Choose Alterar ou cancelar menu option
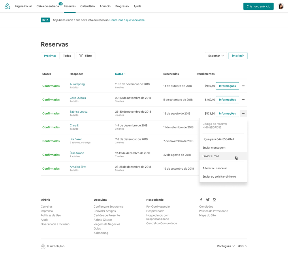This screenshot has height=258, width=288. click(x=215, y=168)
